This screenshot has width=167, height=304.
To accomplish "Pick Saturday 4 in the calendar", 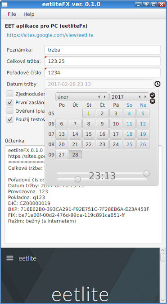I will 129,114.
